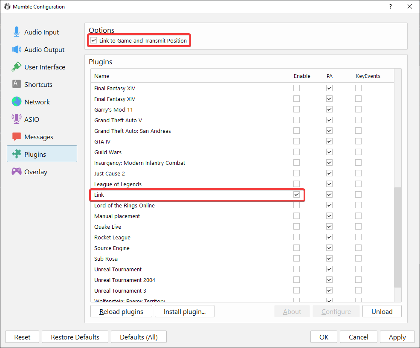This screenshot has height=348, width=420.
Task: Cancel the configuration dialog
Action: click(x=359, y=337)
